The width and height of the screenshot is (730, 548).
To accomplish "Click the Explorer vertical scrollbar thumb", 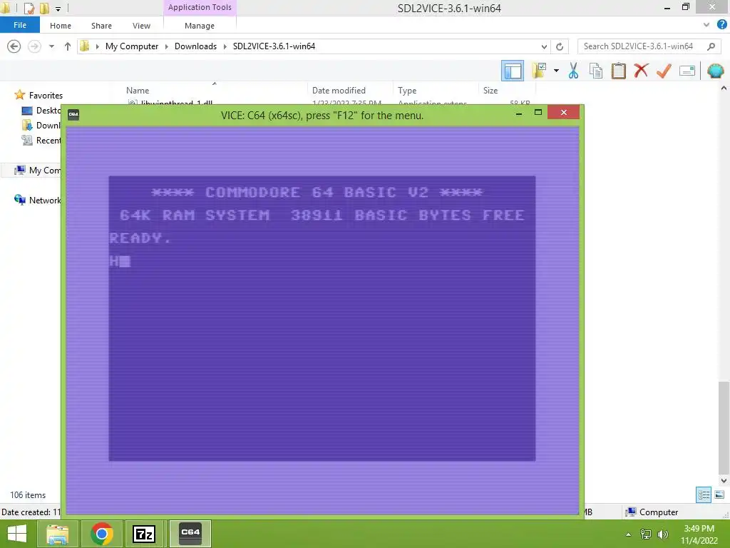I will (x=724, y=427).
